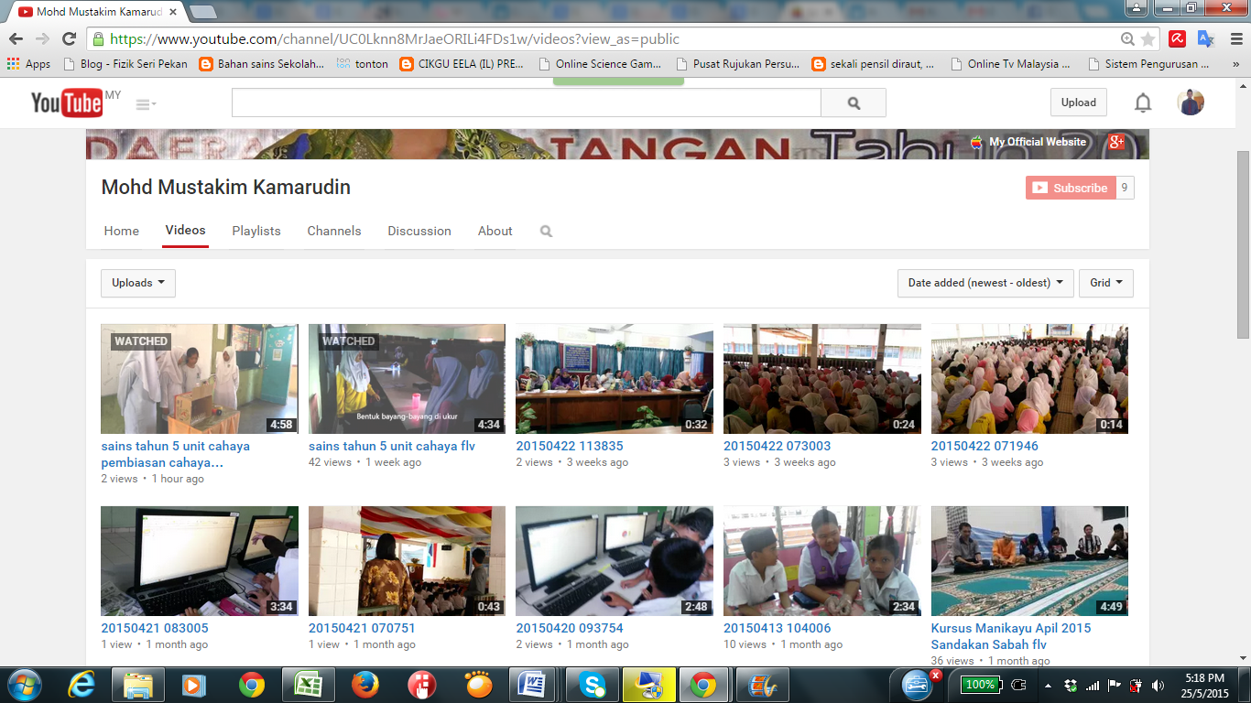Image resolution: width=1251 pixels, height=703 pixels.
Task: Expand the Uploads dropdown
Action: point(138,283)
